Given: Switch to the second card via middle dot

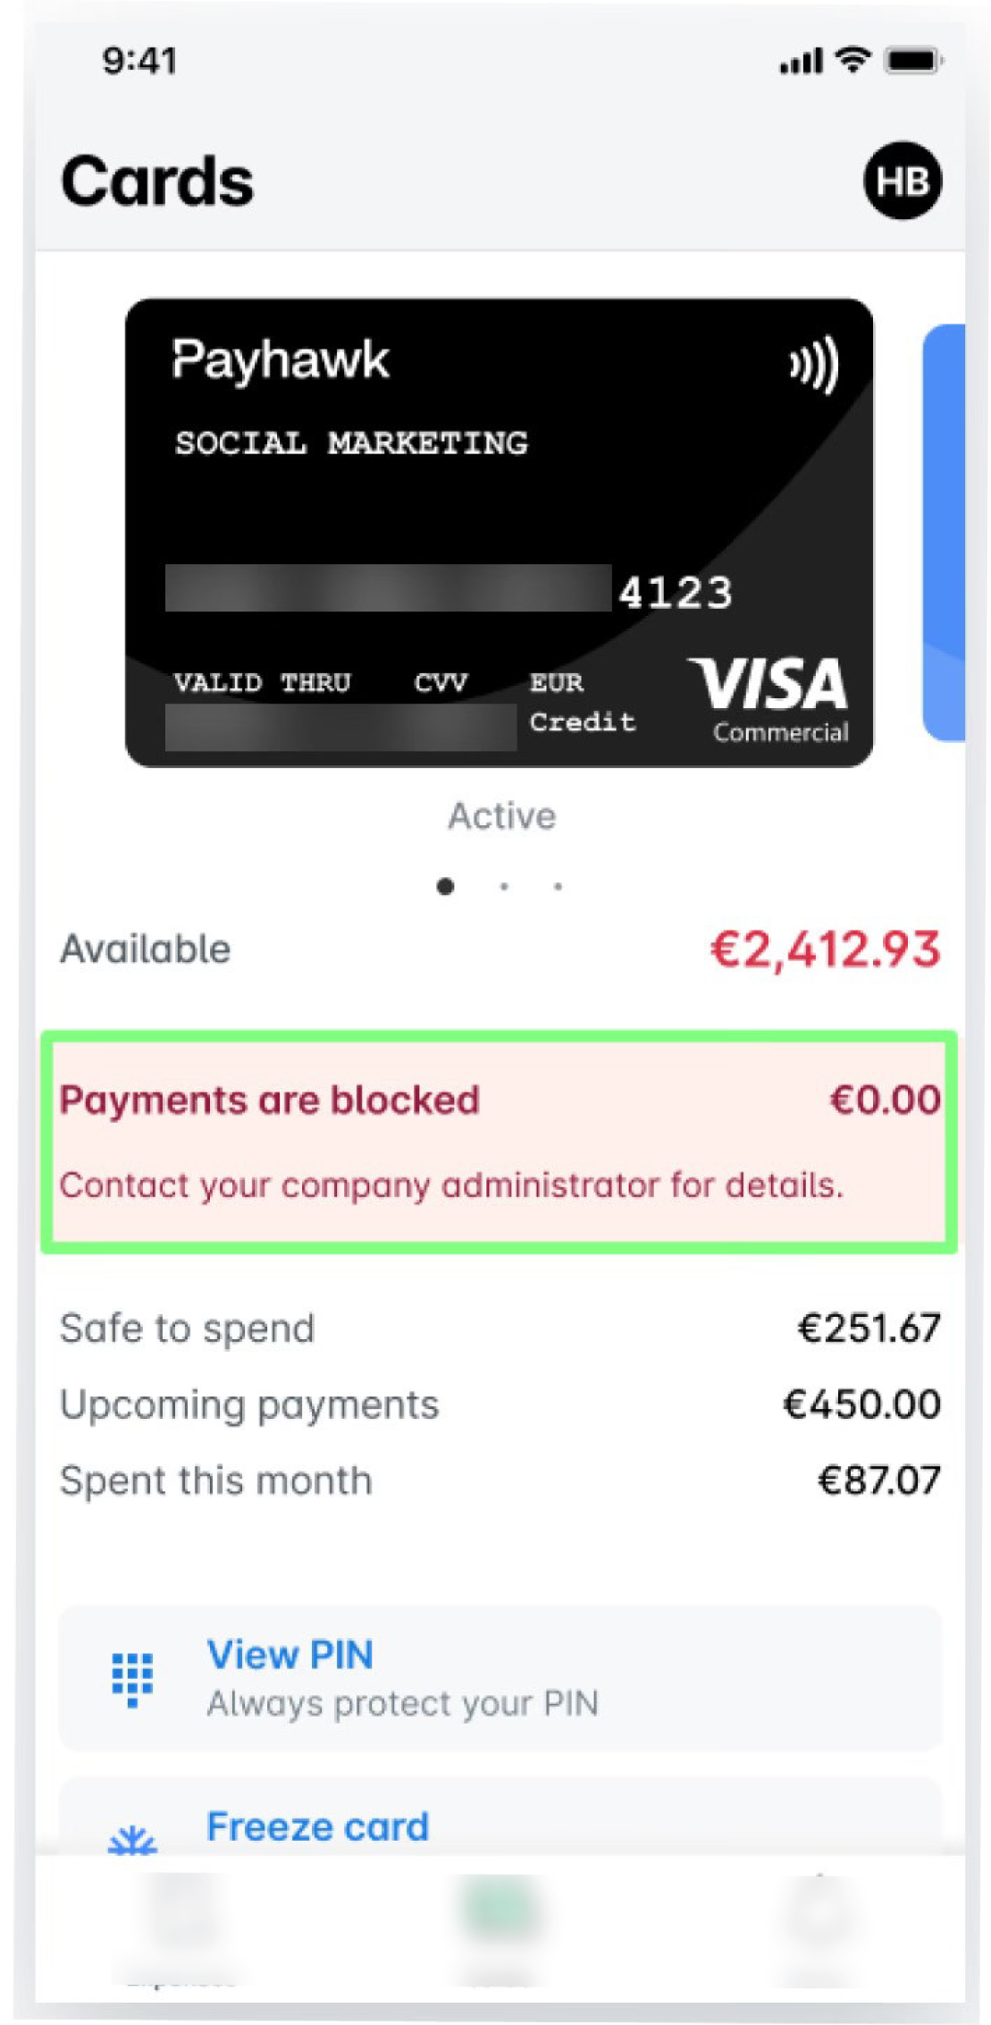Looking at the screenshot, I should coord(503,886).
